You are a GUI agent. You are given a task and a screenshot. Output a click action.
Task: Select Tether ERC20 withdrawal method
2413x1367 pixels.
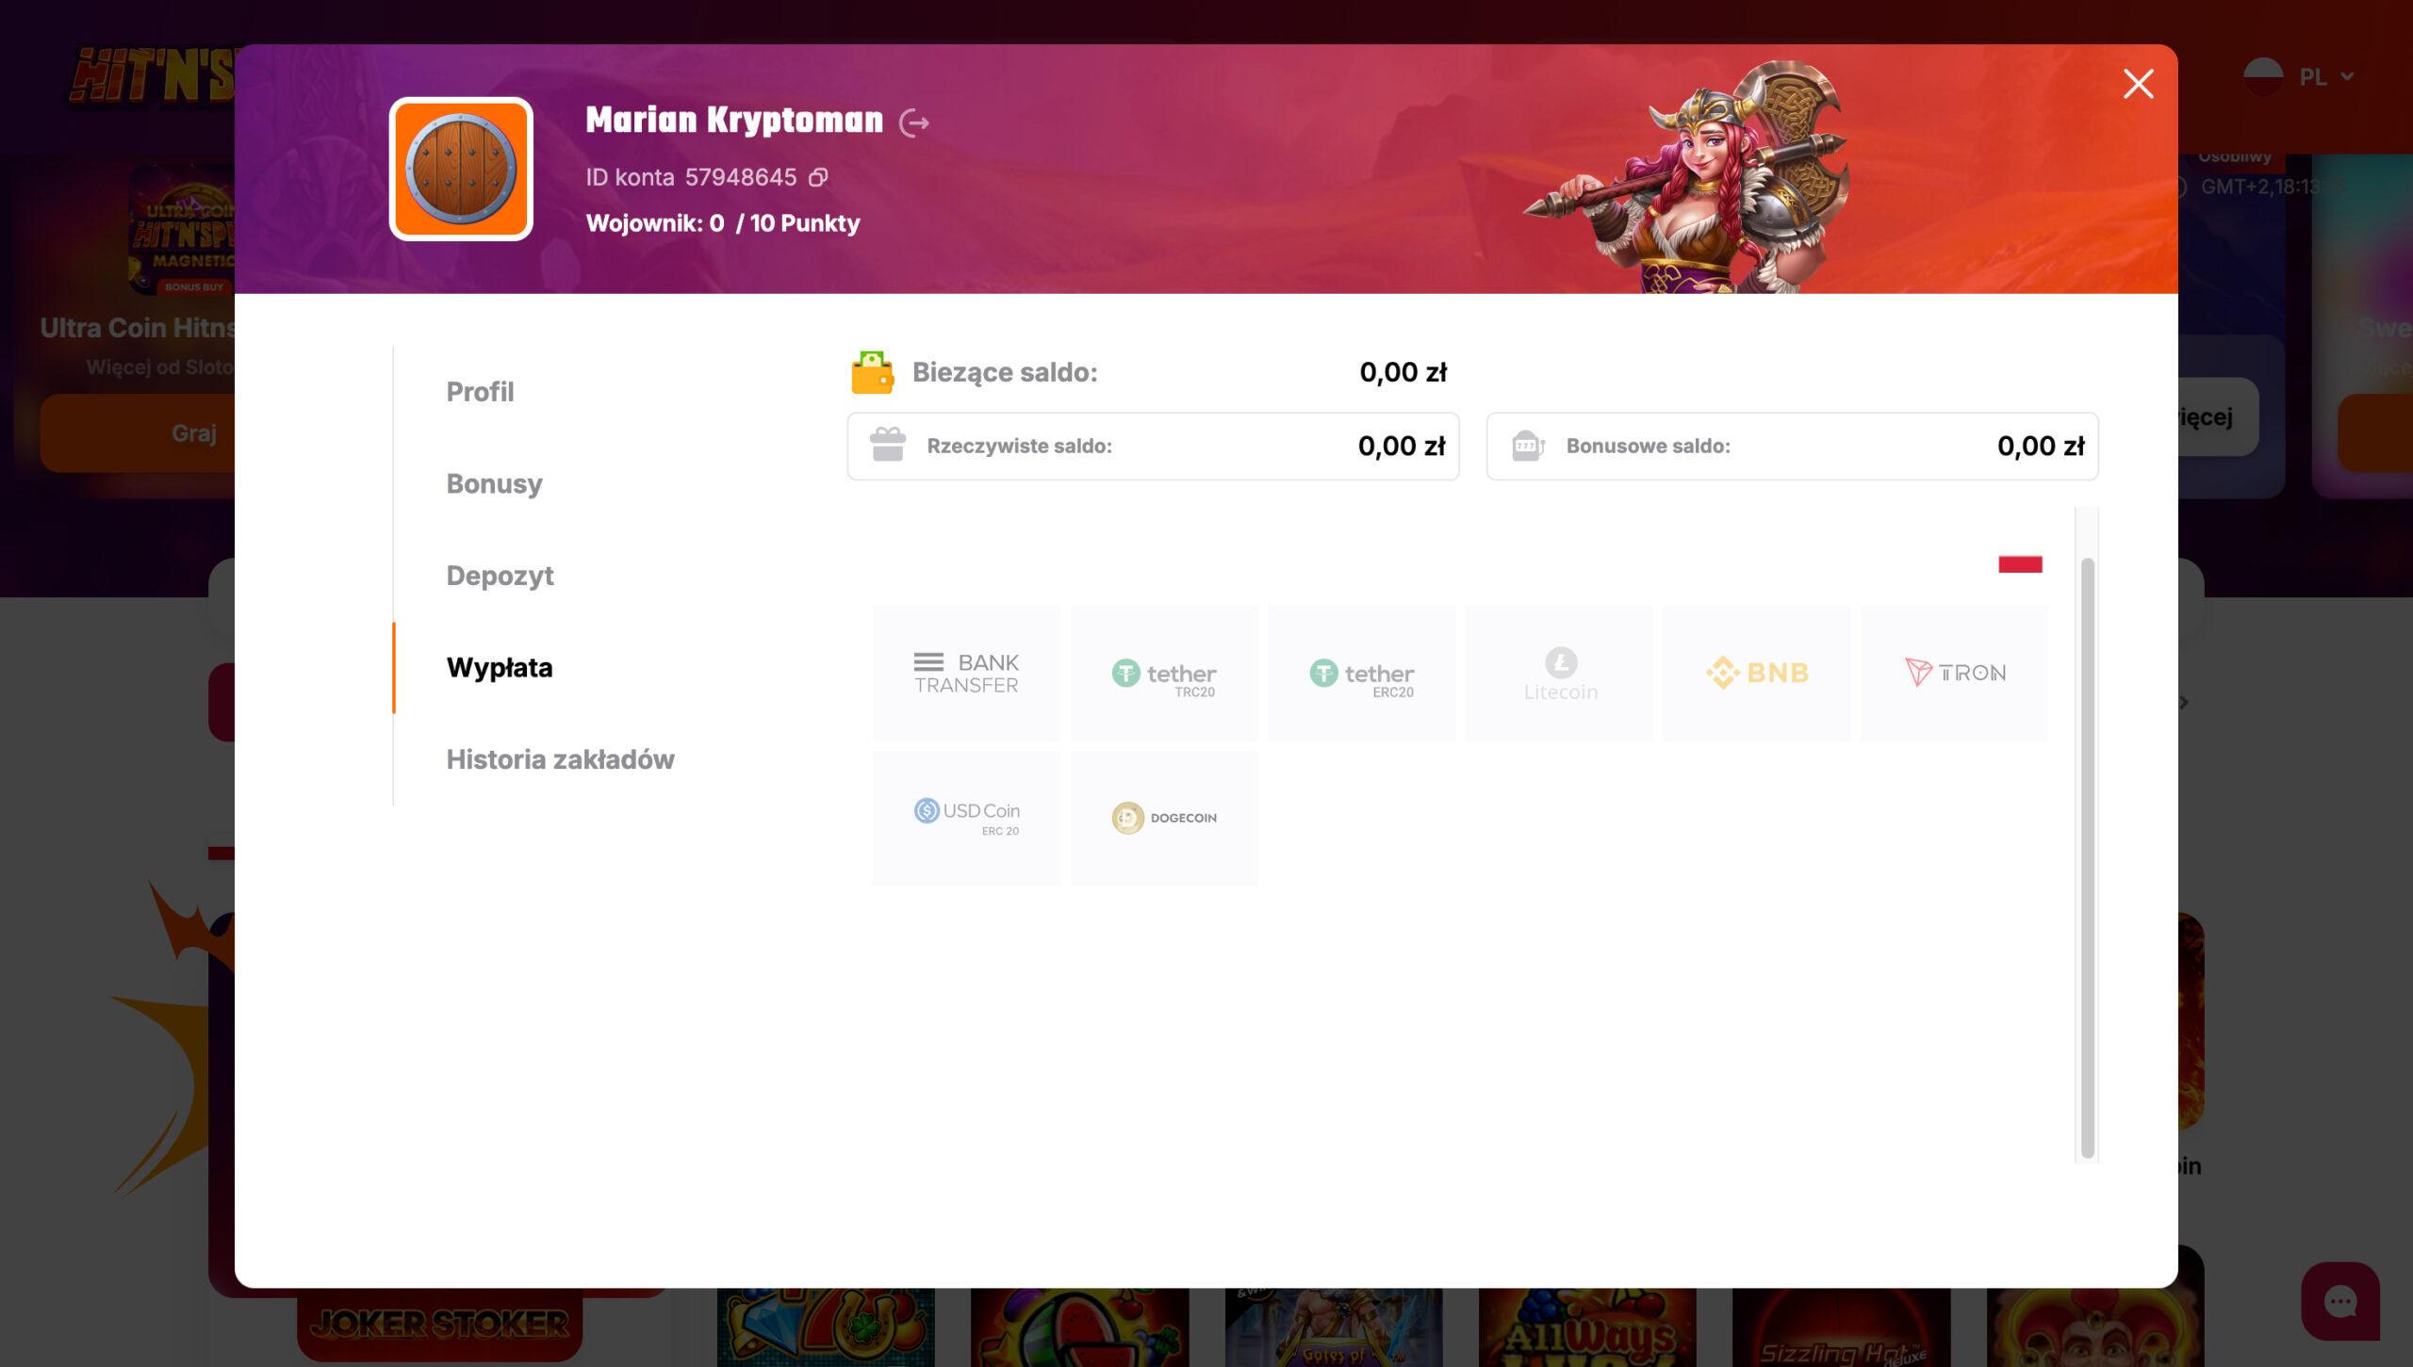point(1361,674)
